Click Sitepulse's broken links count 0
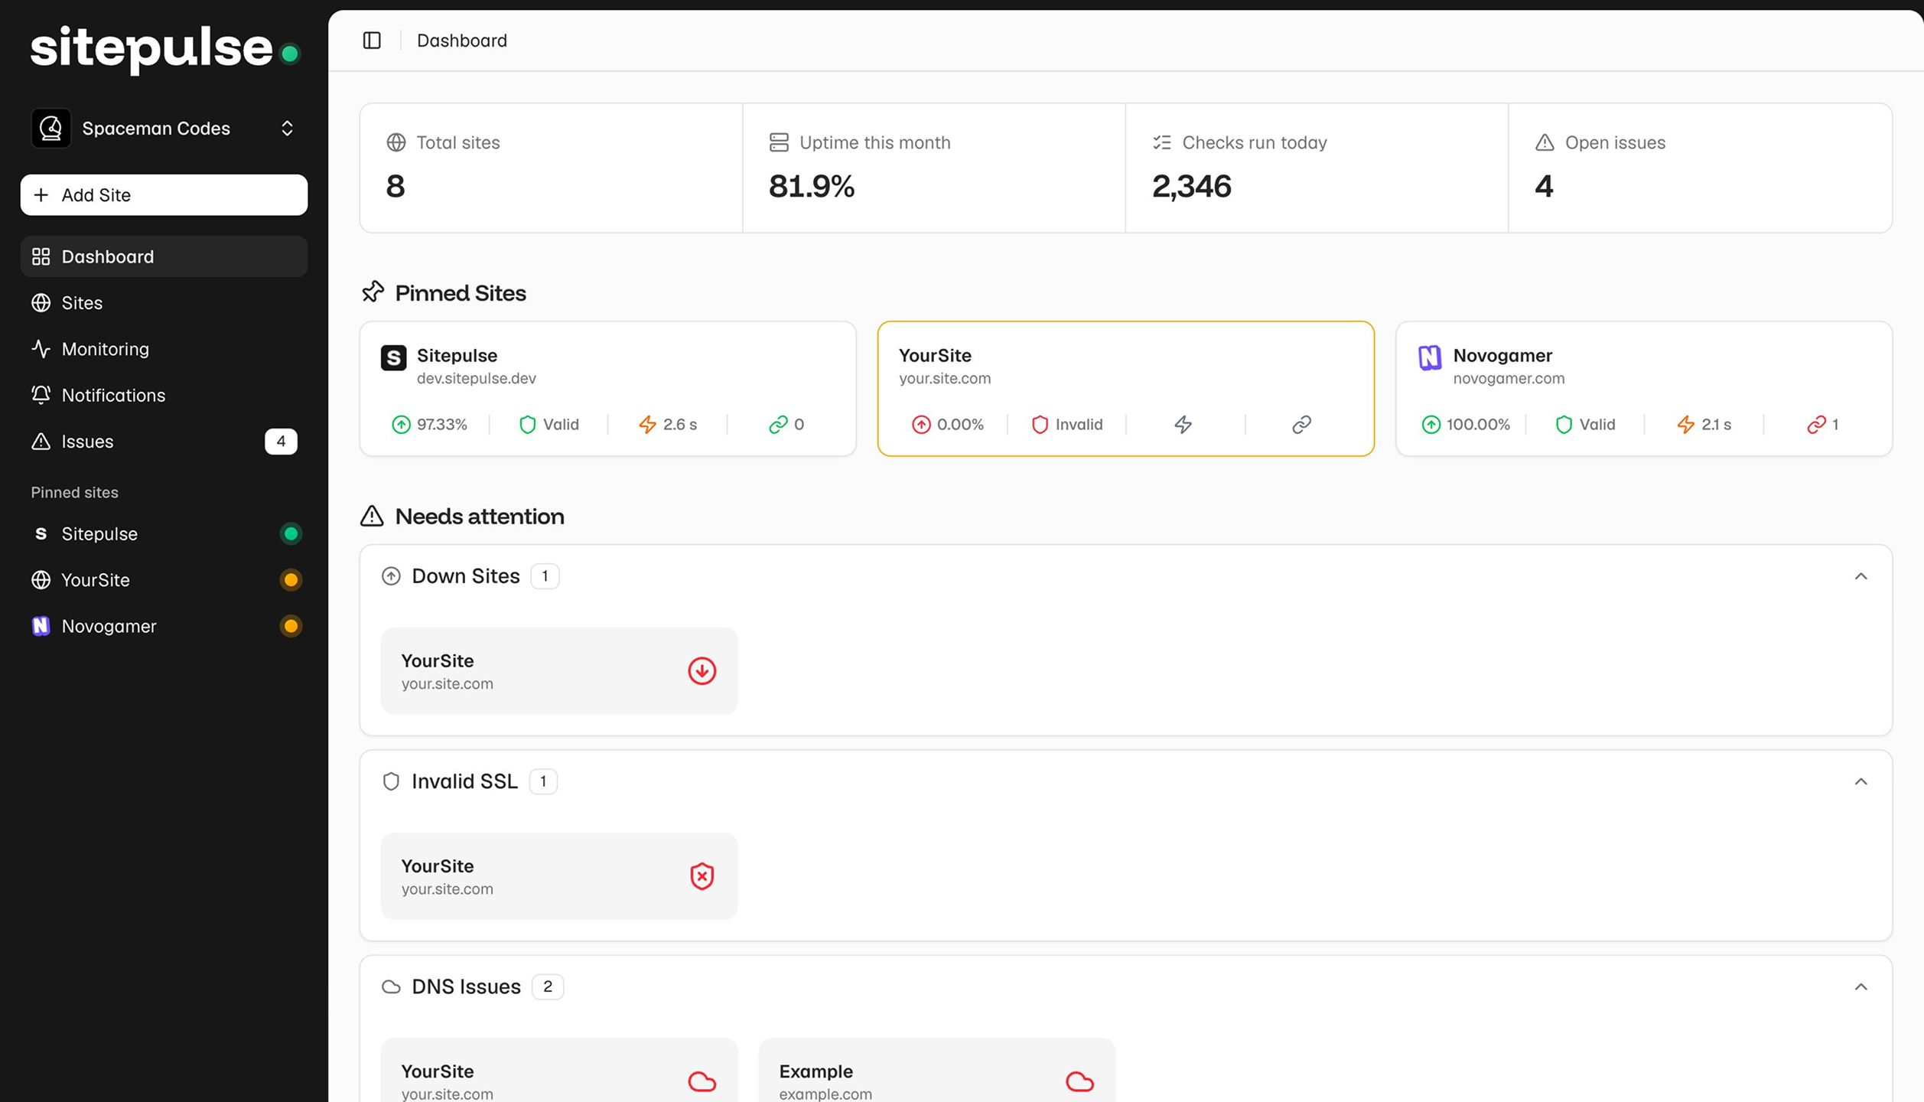 786,425
